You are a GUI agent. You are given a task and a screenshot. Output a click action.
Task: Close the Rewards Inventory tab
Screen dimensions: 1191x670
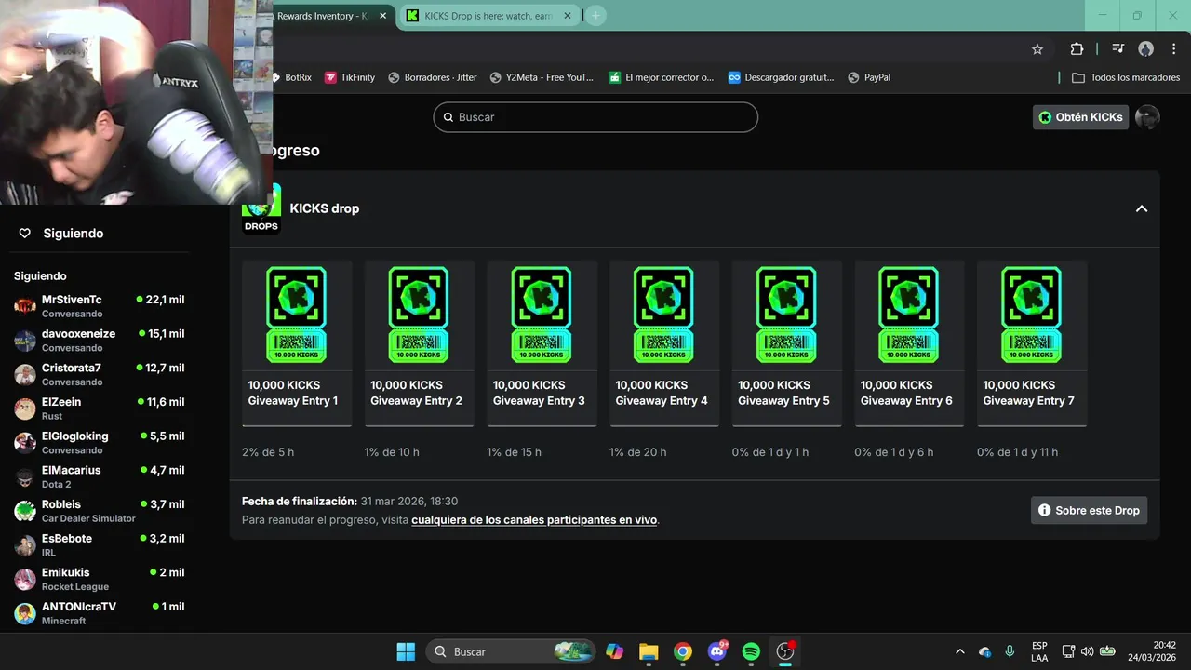coord(382,16)
